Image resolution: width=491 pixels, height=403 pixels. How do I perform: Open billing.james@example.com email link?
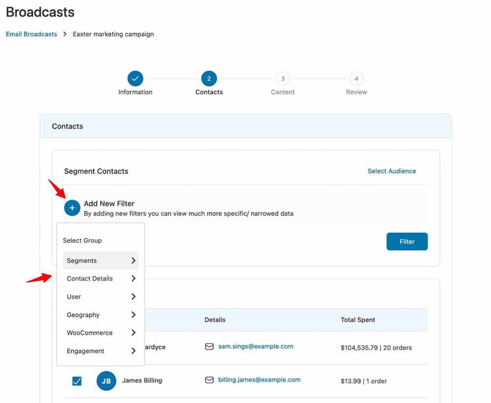(259, 380)
